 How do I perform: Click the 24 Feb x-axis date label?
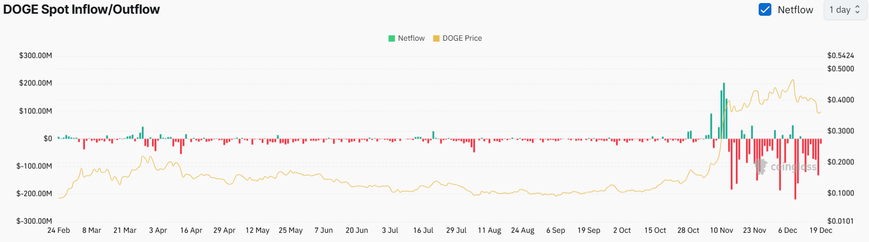point(58,230)
